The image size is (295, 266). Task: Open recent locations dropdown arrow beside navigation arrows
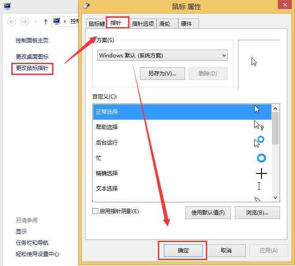[35, 22]
